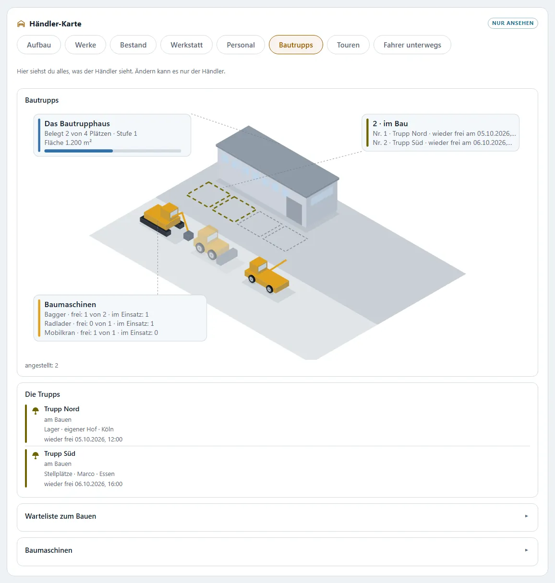Image resolution: width=555 pixels, height=583 pixels.
Task: Click the 'Fläche 1.200 m²' text
Action: coord(68,143)
